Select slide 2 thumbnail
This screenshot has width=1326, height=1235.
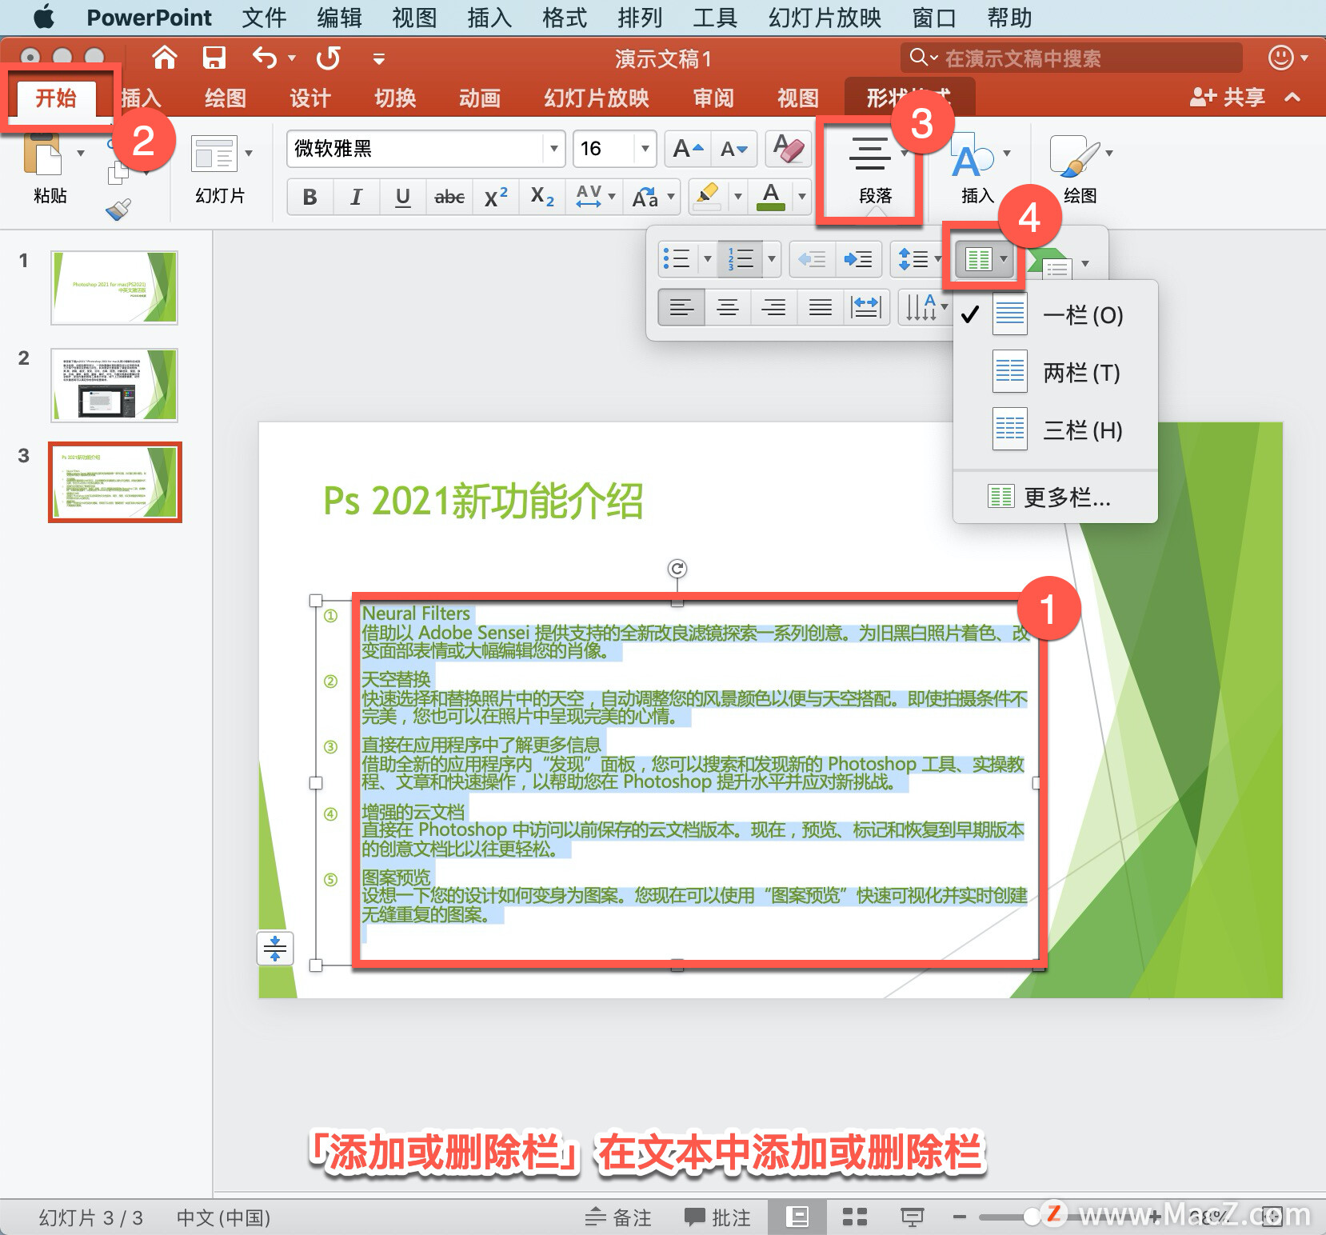click(x=114, y=386)
